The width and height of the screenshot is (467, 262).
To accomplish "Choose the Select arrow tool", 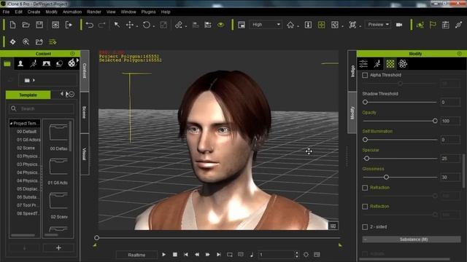I will click(117, 25).
